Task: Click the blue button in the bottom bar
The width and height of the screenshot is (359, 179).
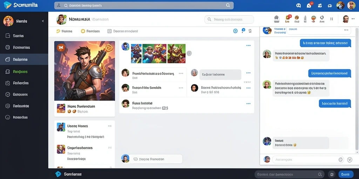Action: coord(345,174)
